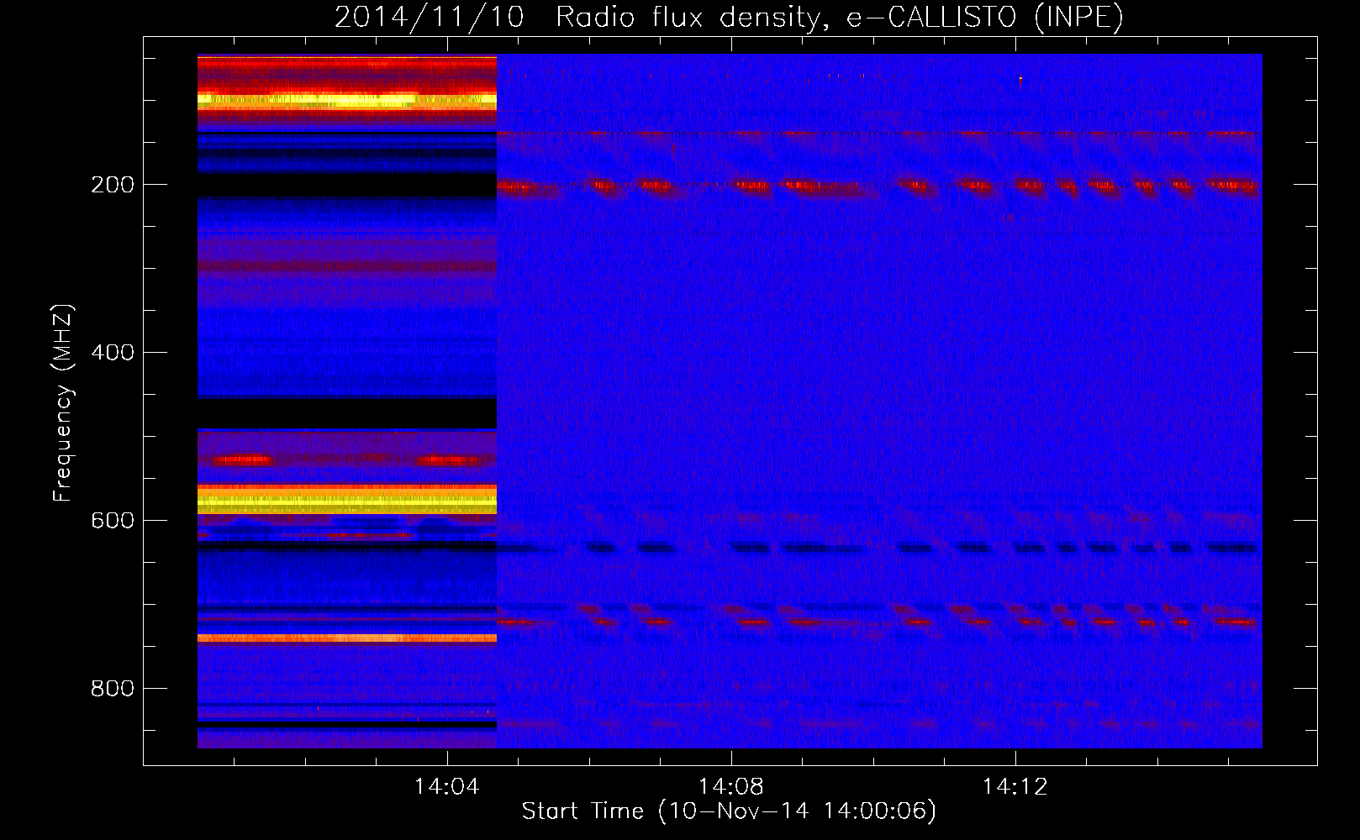Click the 'Start Time (10-Nov-14 14:00:06)' label
This screenshot has width=1360, height=840.
[729, 811]
